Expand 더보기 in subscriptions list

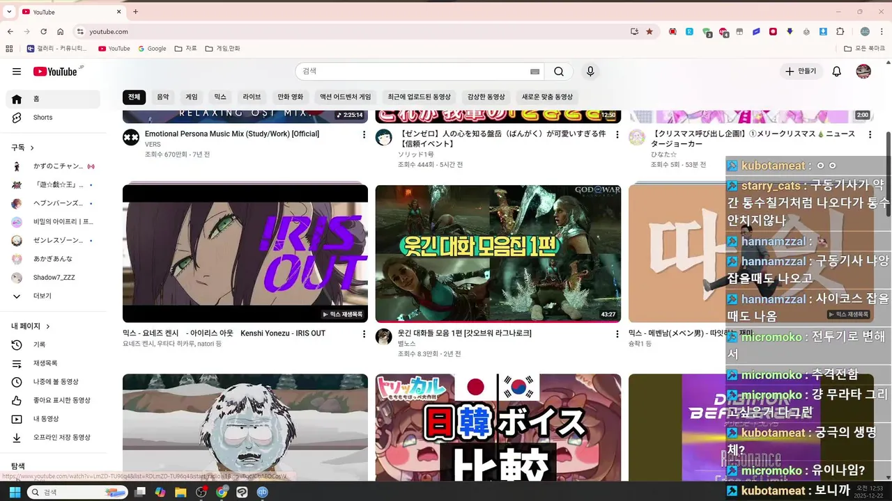click(53, 296)
